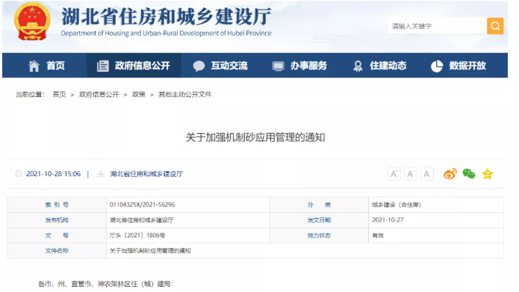Open the 政府信息公开 navigation tab
Screen dimensions: 519x292
[x=134, y=66]
